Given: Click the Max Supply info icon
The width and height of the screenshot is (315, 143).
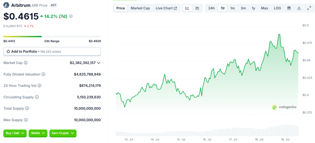Looking at the screenshot, I should [x=26, y=120].
